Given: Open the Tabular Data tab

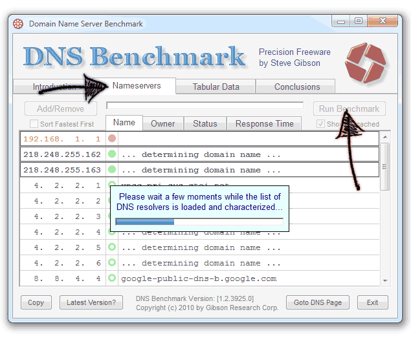Looking at the screenshot, I should point(216,87).
